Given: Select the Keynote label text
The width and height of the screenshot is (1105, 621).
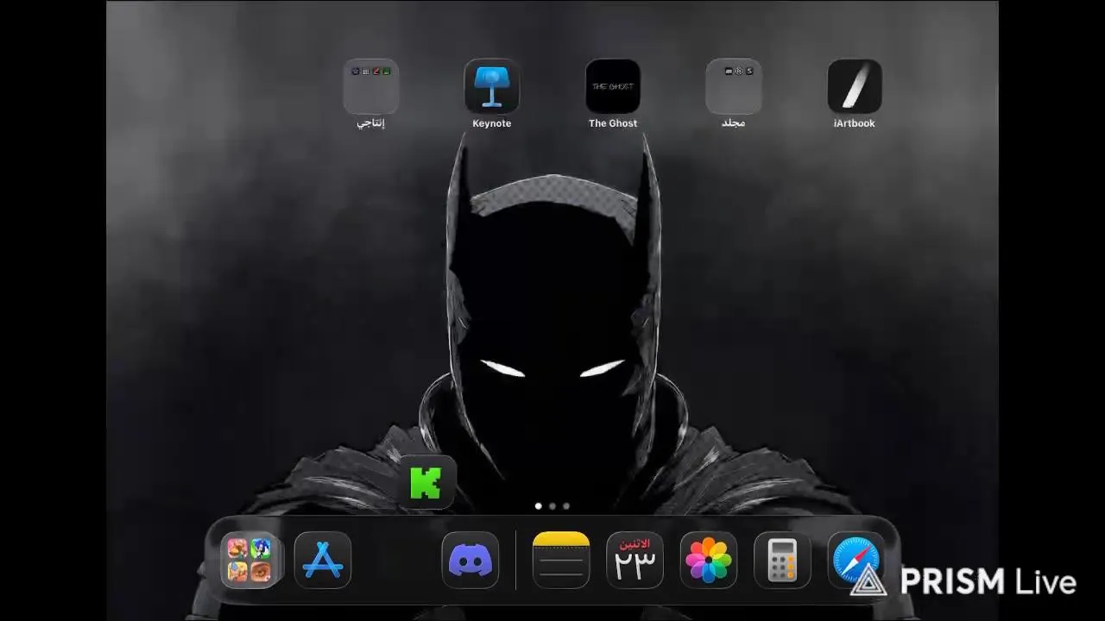Looking at the screenshot, I should click(492, 123).
